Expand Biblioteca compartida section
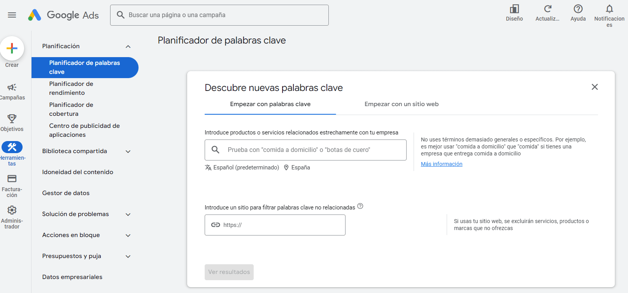 coord(128,152)
